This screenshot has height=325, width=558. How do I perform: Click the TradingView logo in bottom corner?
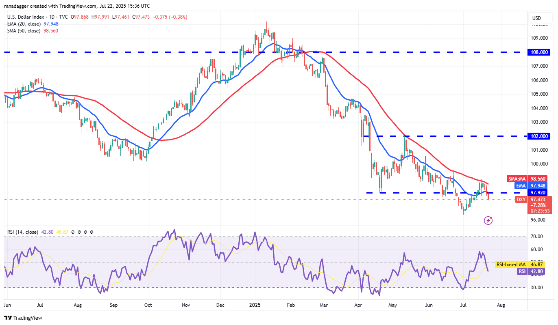coord(23,318)
